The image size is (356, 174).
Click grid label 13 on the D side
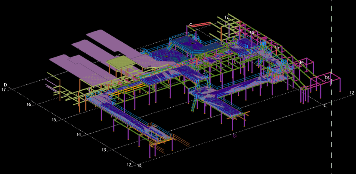pos(104,150)
